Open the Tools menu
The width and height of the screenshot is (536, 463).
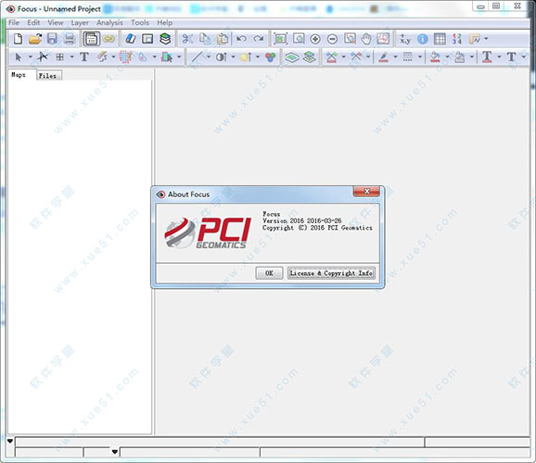pyautogui.click(x=140, y=22)
